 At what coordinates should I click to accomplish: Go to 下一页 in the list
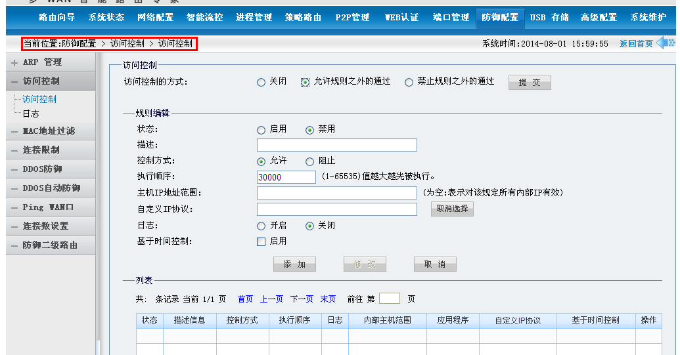pyautogui.click(x=302, y=299)
